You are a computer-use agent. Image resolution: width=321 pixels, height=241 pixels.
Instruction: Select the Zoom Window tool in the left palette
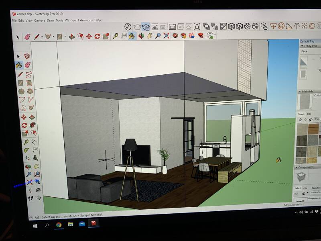37,174
